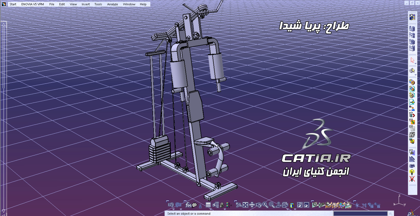This screenshot has width=420, height=216.
Task: Open the ENOVIA V5 VPM menu
Action: [x=33, y=4]
